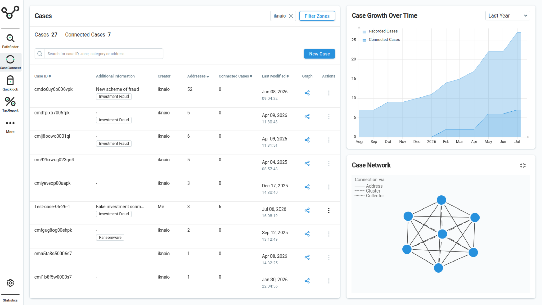Focus the case search input field
Image resolution: width=542 pixels, height=305 pixels.
[x=104, y=54]
